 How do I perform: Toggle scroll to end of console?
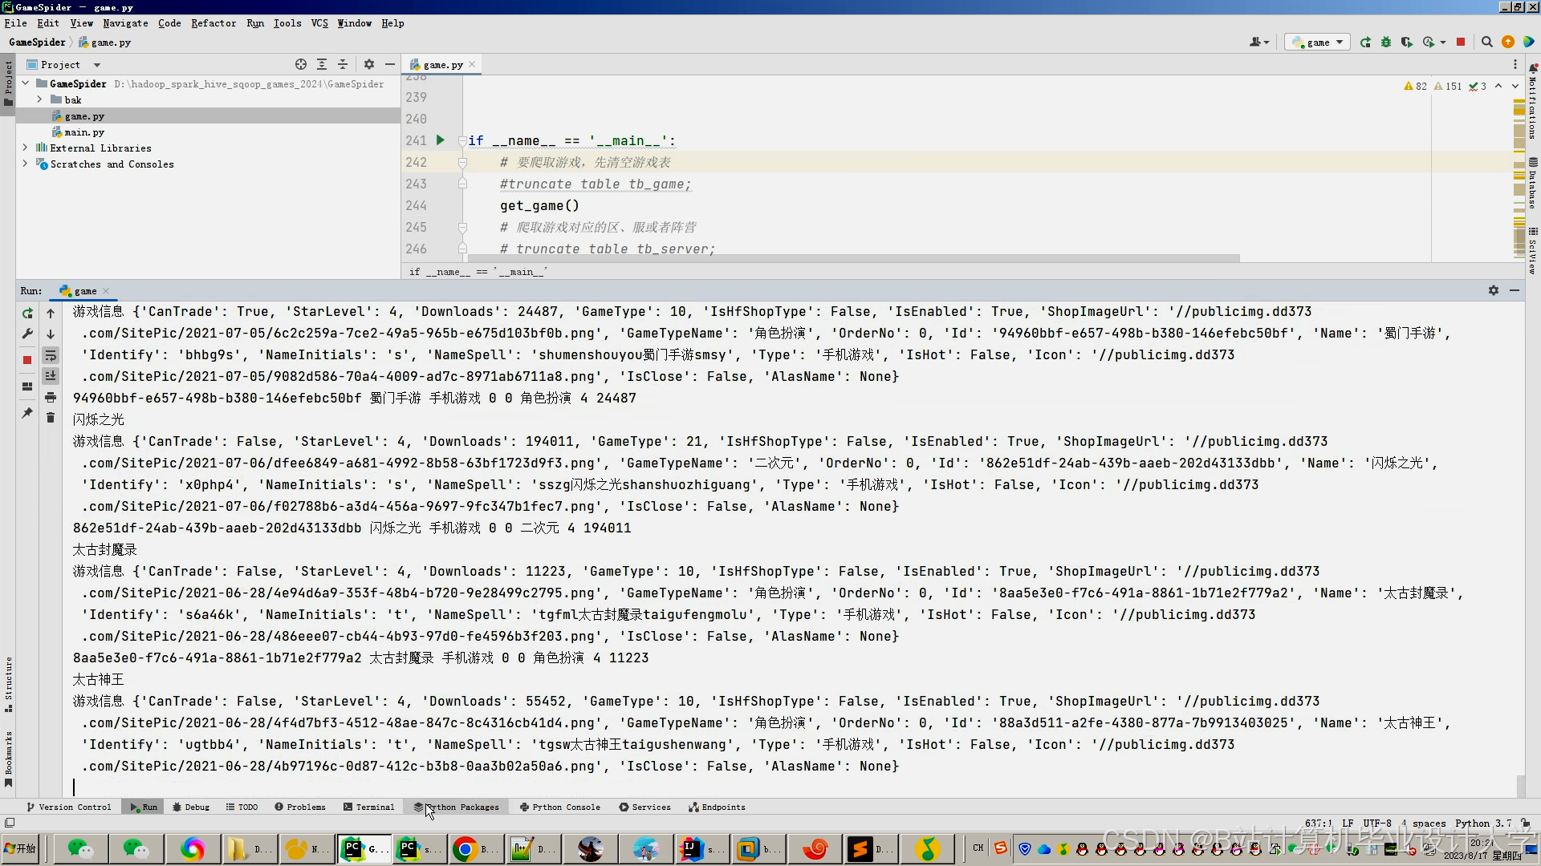[x=51, y=376]
